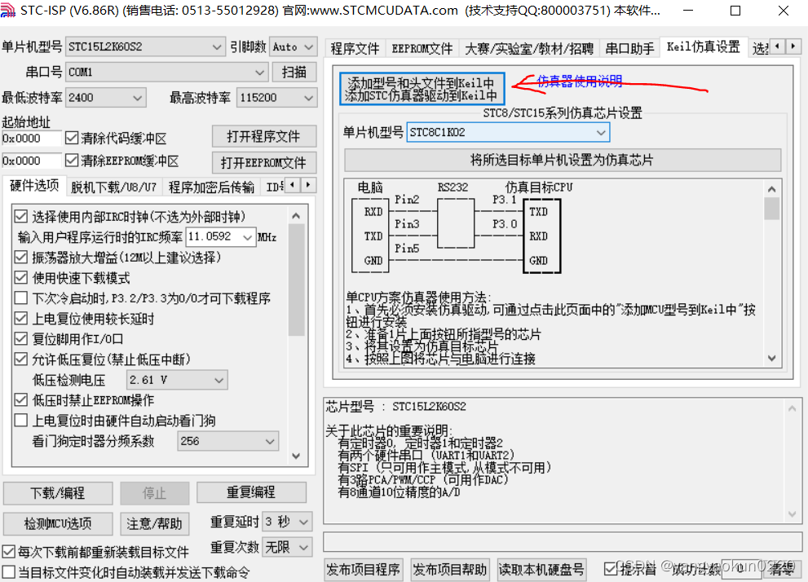The height and width of the screenshot is (582, 808).
Task: Click up arrow of simulator instructions scrollbar
Action: coord(771,189)
